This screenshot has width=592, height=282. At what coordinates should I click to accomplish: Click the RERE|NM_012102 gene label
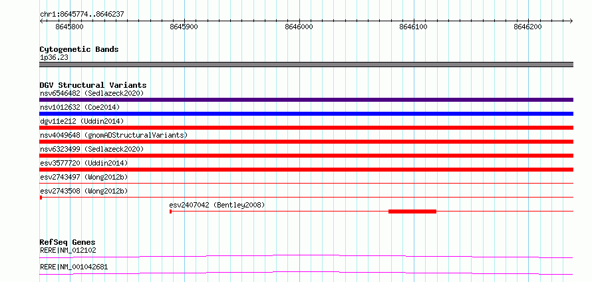point(68,250)
